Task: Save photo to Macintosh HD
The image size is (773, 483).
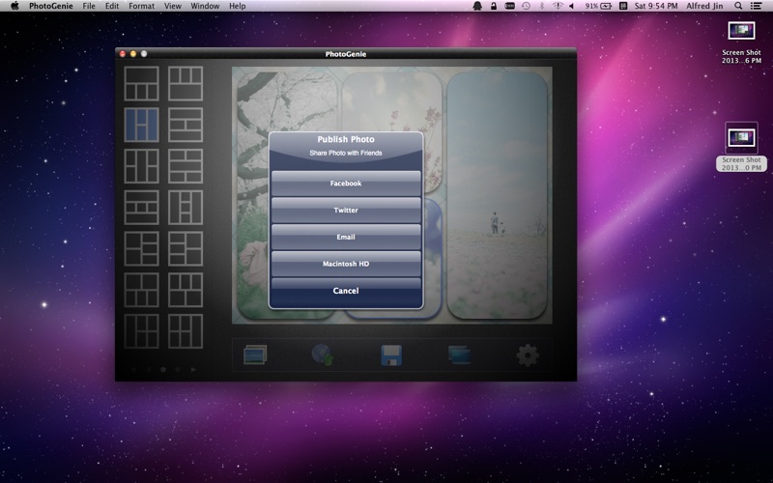Action: [346, 264]
